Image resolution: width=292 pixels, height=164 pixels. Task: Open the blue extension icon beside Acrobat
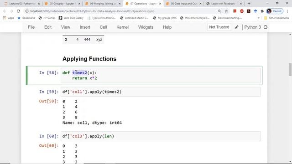(x=255, y=11)
